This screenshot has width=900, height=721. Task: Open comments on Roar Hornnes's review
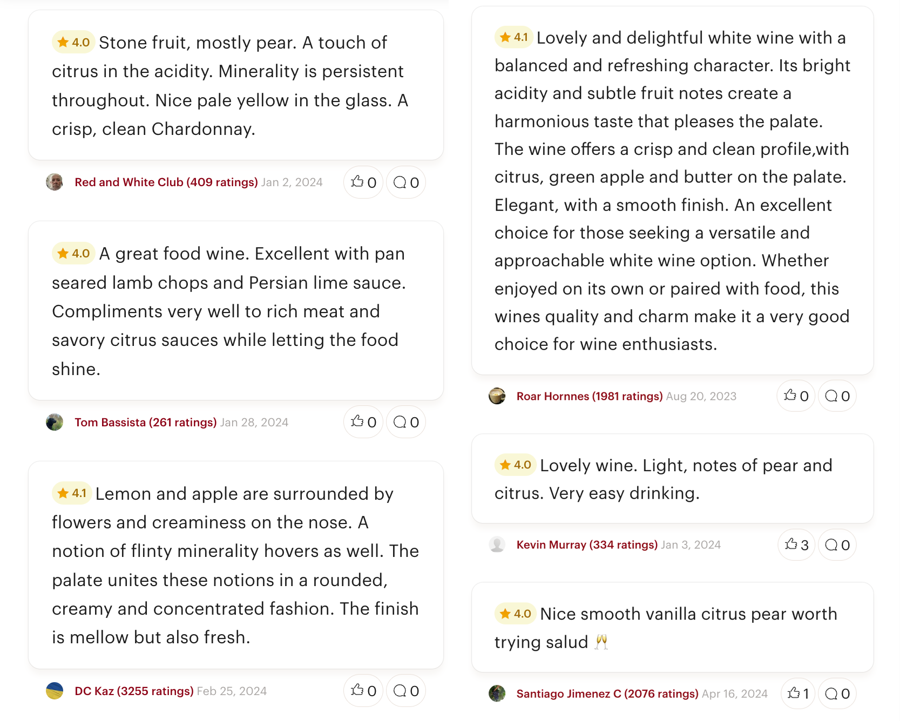pos(837,396)
